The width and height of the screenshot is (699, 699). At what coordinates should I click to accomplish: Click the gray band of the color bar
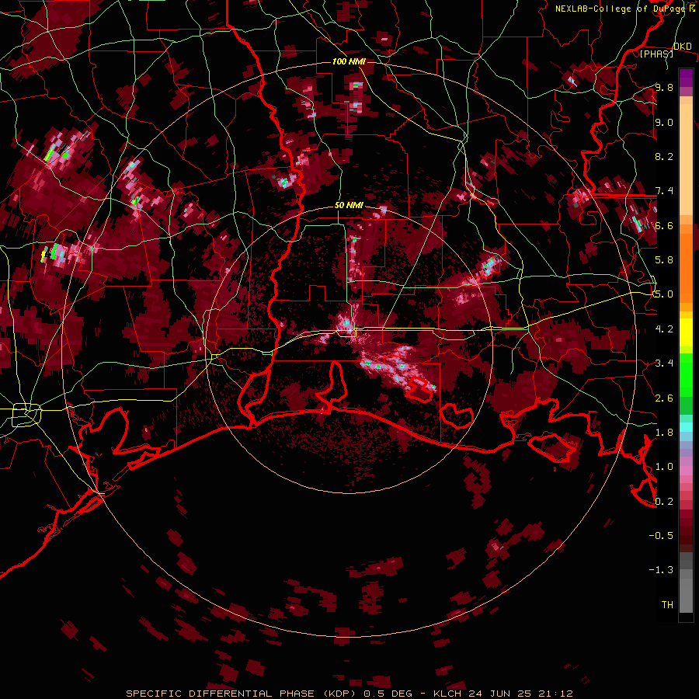(x=686, y=582)
